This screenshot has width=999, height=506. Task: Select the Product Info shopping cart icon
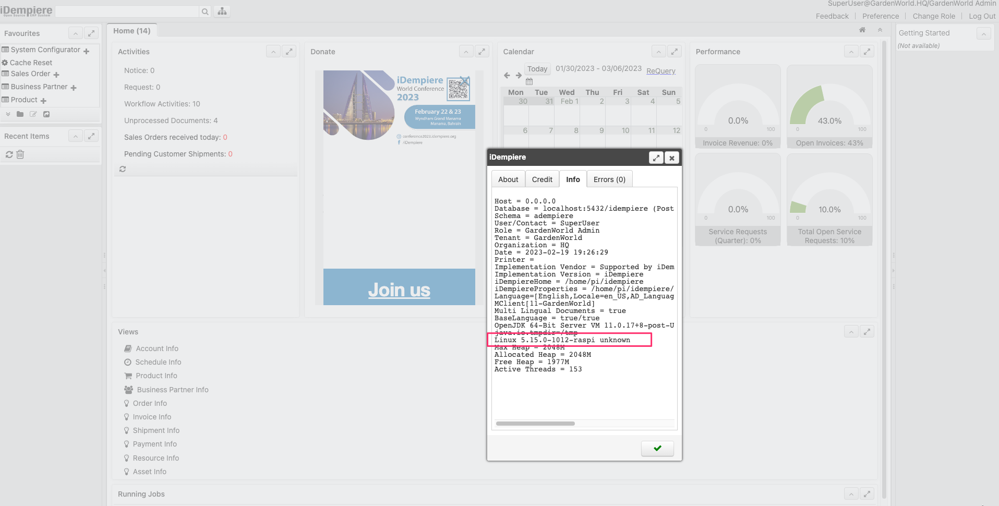pyautogui.click(x=127, y=376)
